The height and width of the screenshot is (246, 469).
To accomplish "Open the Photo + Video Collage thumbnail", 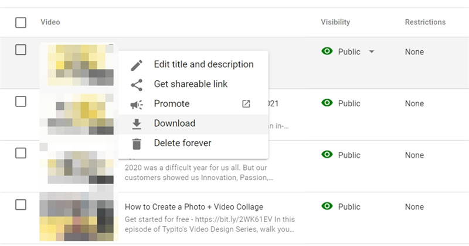I will click(x=79, y=218).
